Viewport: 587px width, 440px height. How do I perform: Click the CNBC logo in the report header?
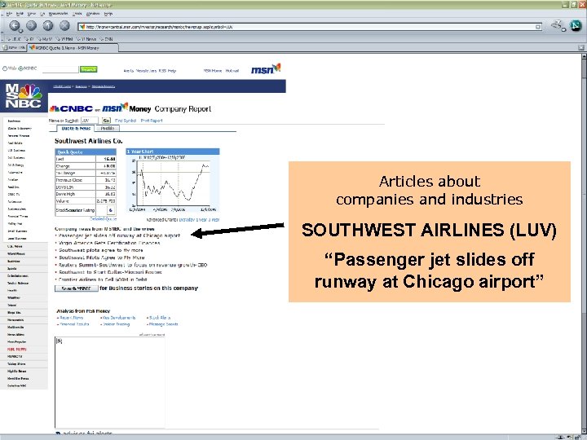[x=71, y=109]
